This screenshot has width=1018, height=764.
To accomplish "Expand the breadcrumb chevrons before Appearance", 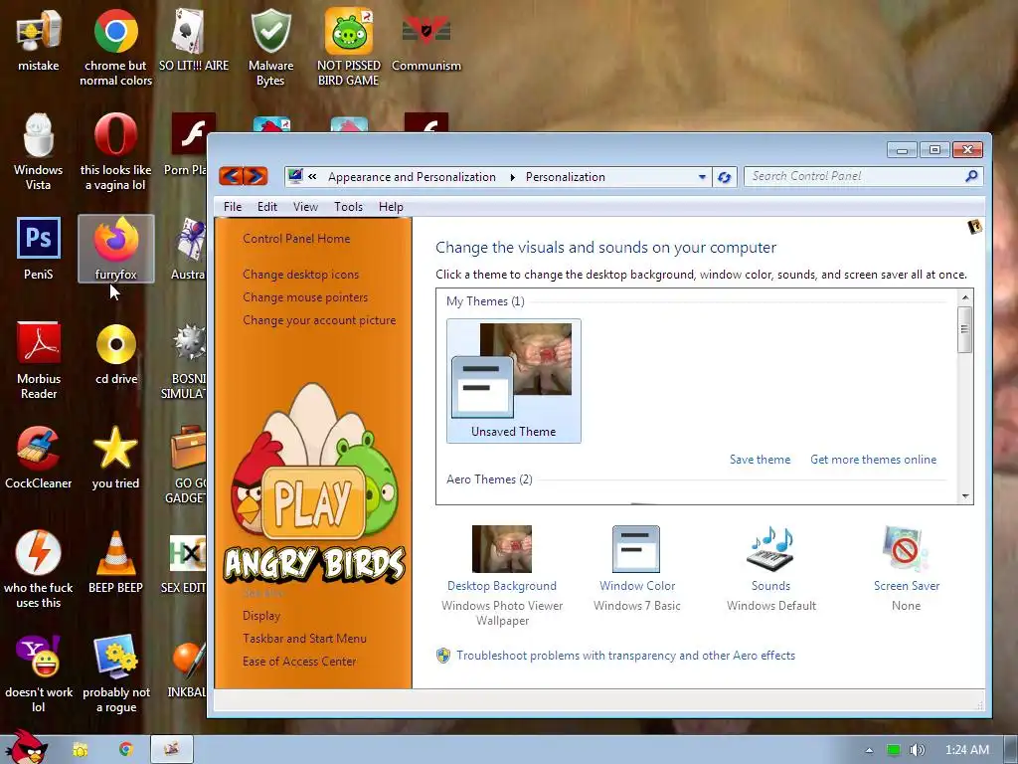I will coord(313,177).
